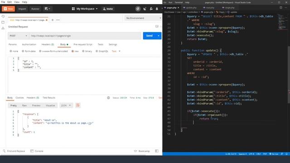The image size is (290, 163).
Task: Click the split editor icon in VS Code
Action: [281, 8]
